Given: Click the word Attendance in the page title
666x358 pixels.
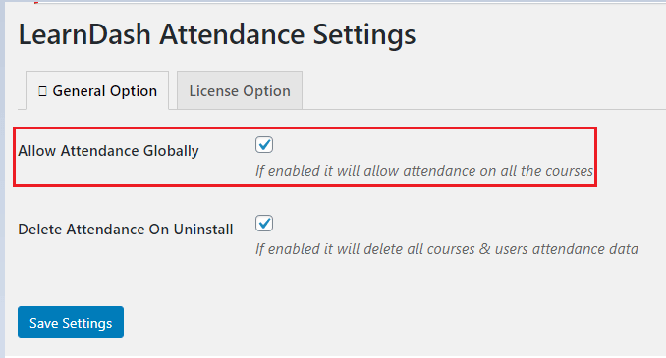Looking at the screenshot, I should pos(232,34).
